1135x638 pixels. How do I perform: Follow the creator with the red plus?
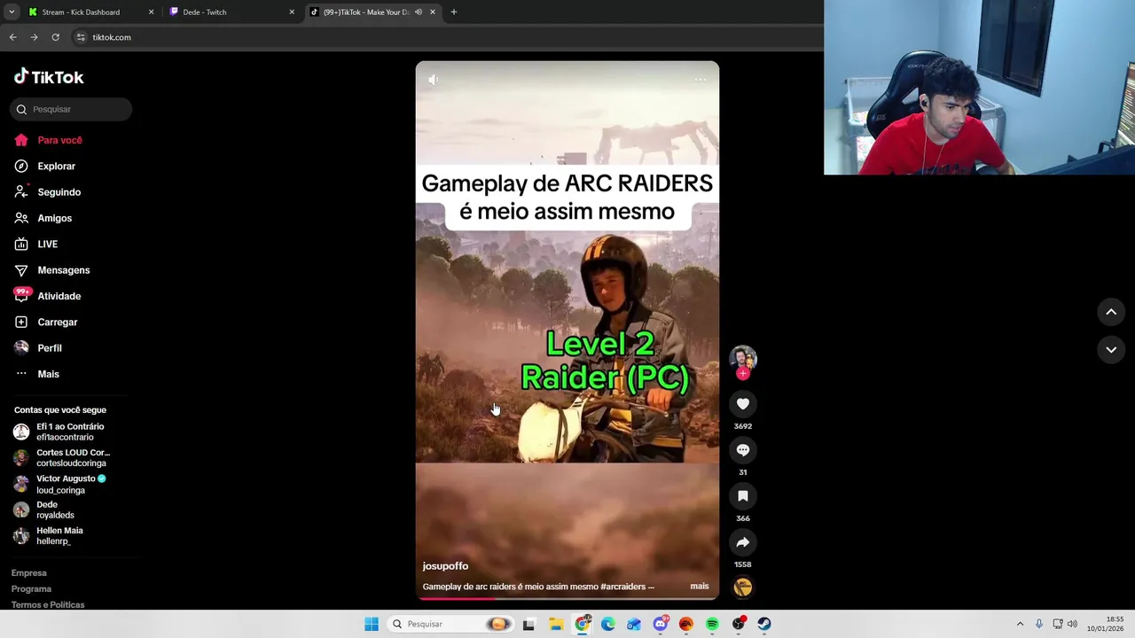743,374
